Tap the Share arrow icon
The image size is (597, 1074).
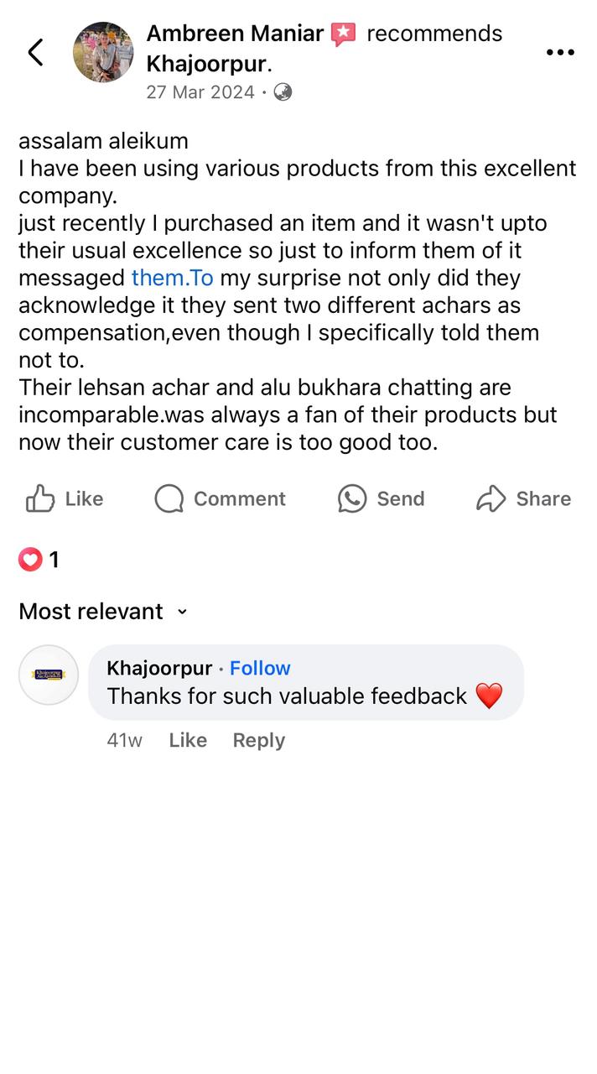click(x=491, y=498)
